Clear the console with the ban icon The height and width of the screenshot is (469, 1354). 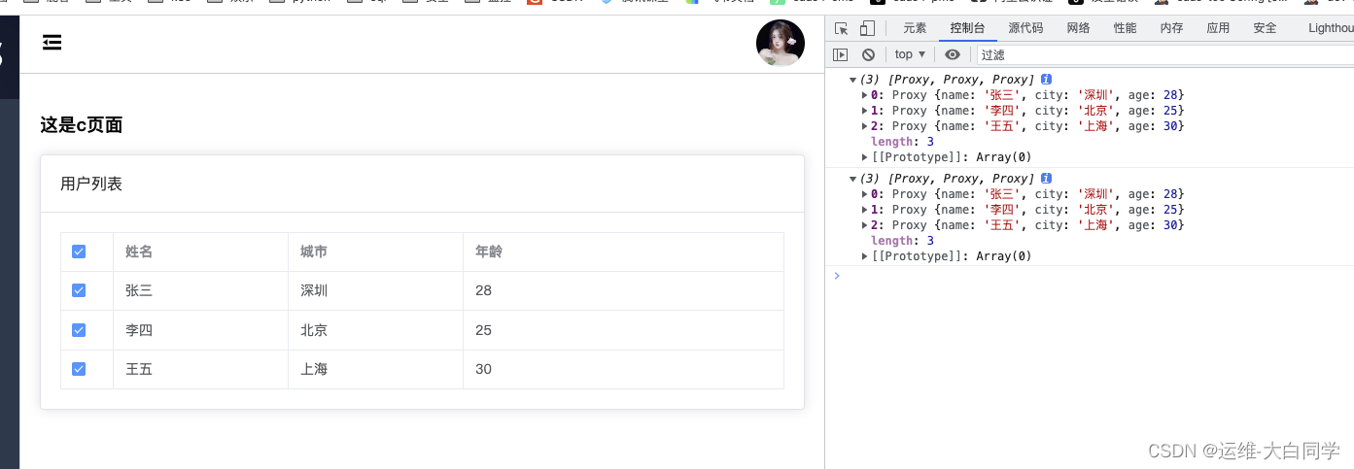point(868,54)
